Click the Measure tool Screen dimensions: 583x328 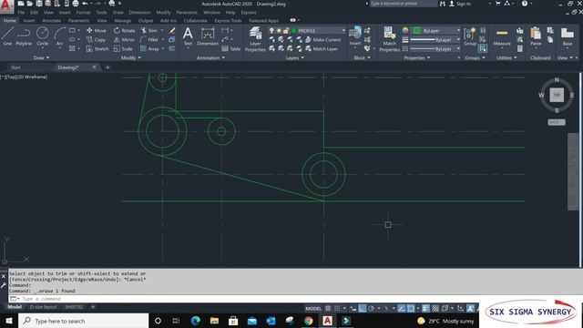tap(502, 36)
